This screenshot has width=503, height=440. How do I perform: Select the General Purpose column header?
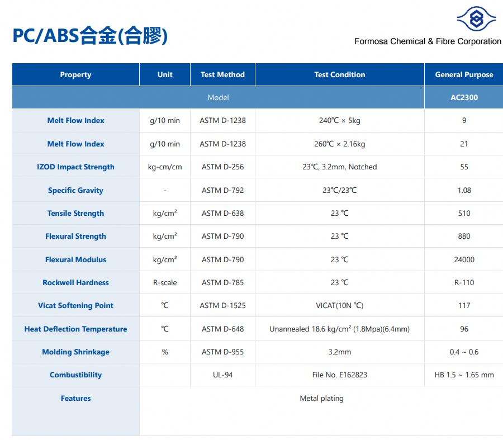coord(464,74)
